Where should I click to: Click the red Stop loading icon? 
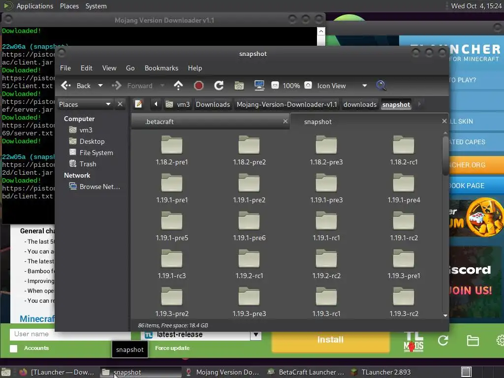pyautogui.click(x=199, y=86)
